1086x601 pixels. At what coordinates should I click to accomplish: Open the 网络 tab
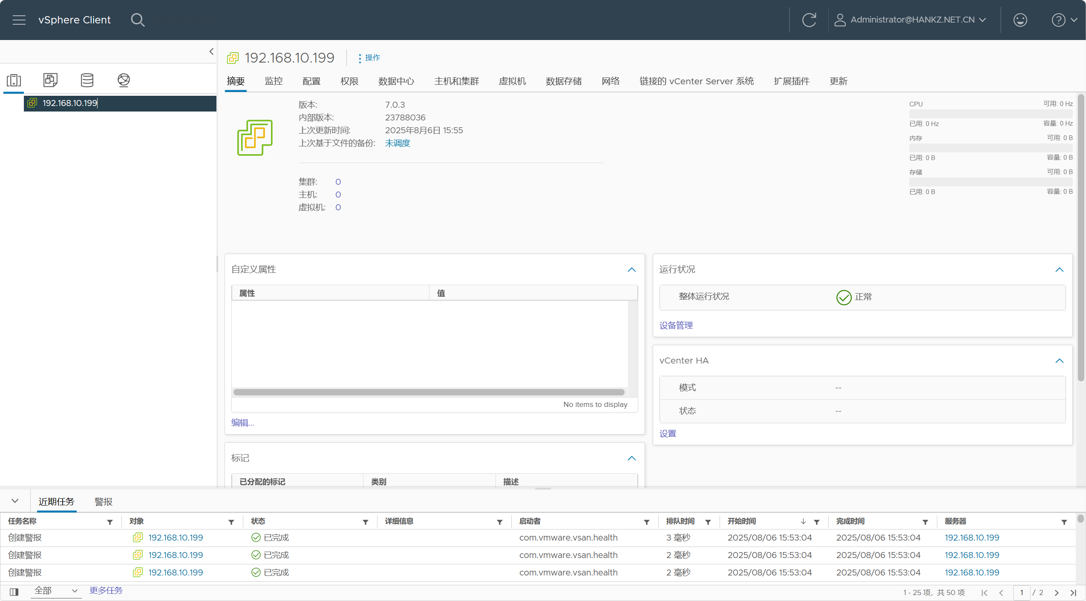[611, 81]
